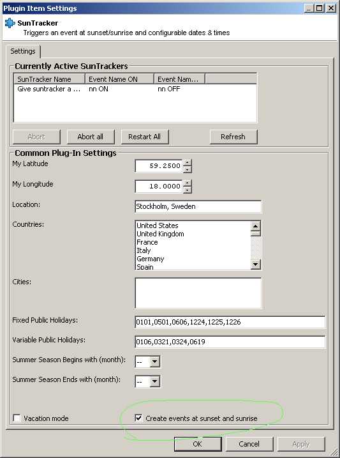Image resolution: width=340 pixels, height=458 pixels.
Task: Enable the Vacation mode checkbox
Action: coord(17,418)
